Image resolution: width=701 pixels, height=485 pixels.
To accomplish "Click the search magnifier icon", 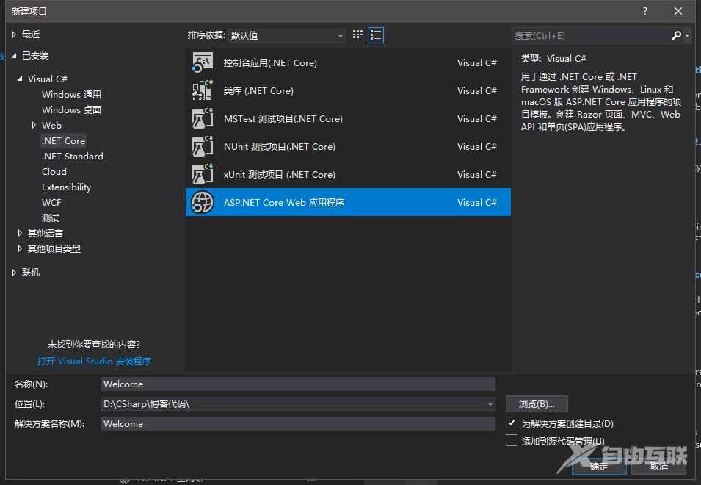I will 676,35.
